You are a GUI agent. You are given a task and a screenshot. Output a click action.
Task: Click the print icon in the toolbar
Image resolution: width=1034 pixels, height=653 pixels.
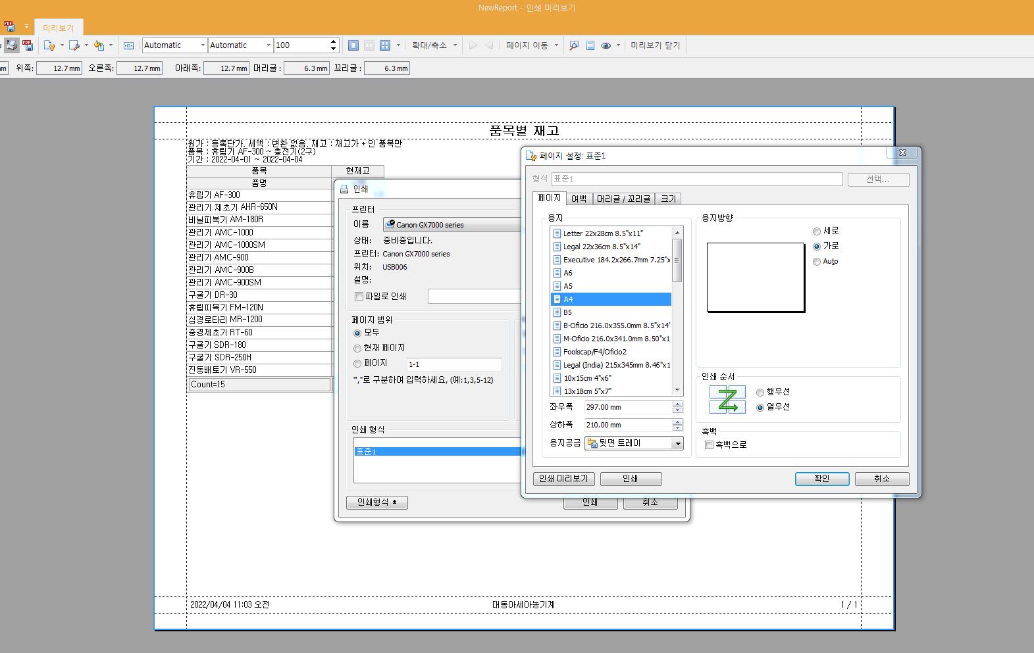11,45
